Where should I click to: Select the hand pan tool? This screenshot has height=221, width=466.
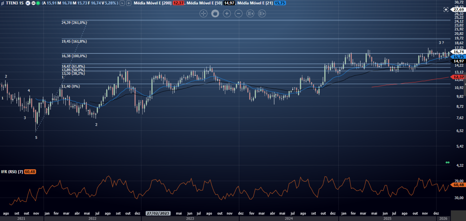(x=215, y=13)
